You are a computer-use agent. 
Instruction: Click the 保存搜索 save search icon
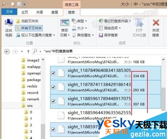click(x=101, y=35)
